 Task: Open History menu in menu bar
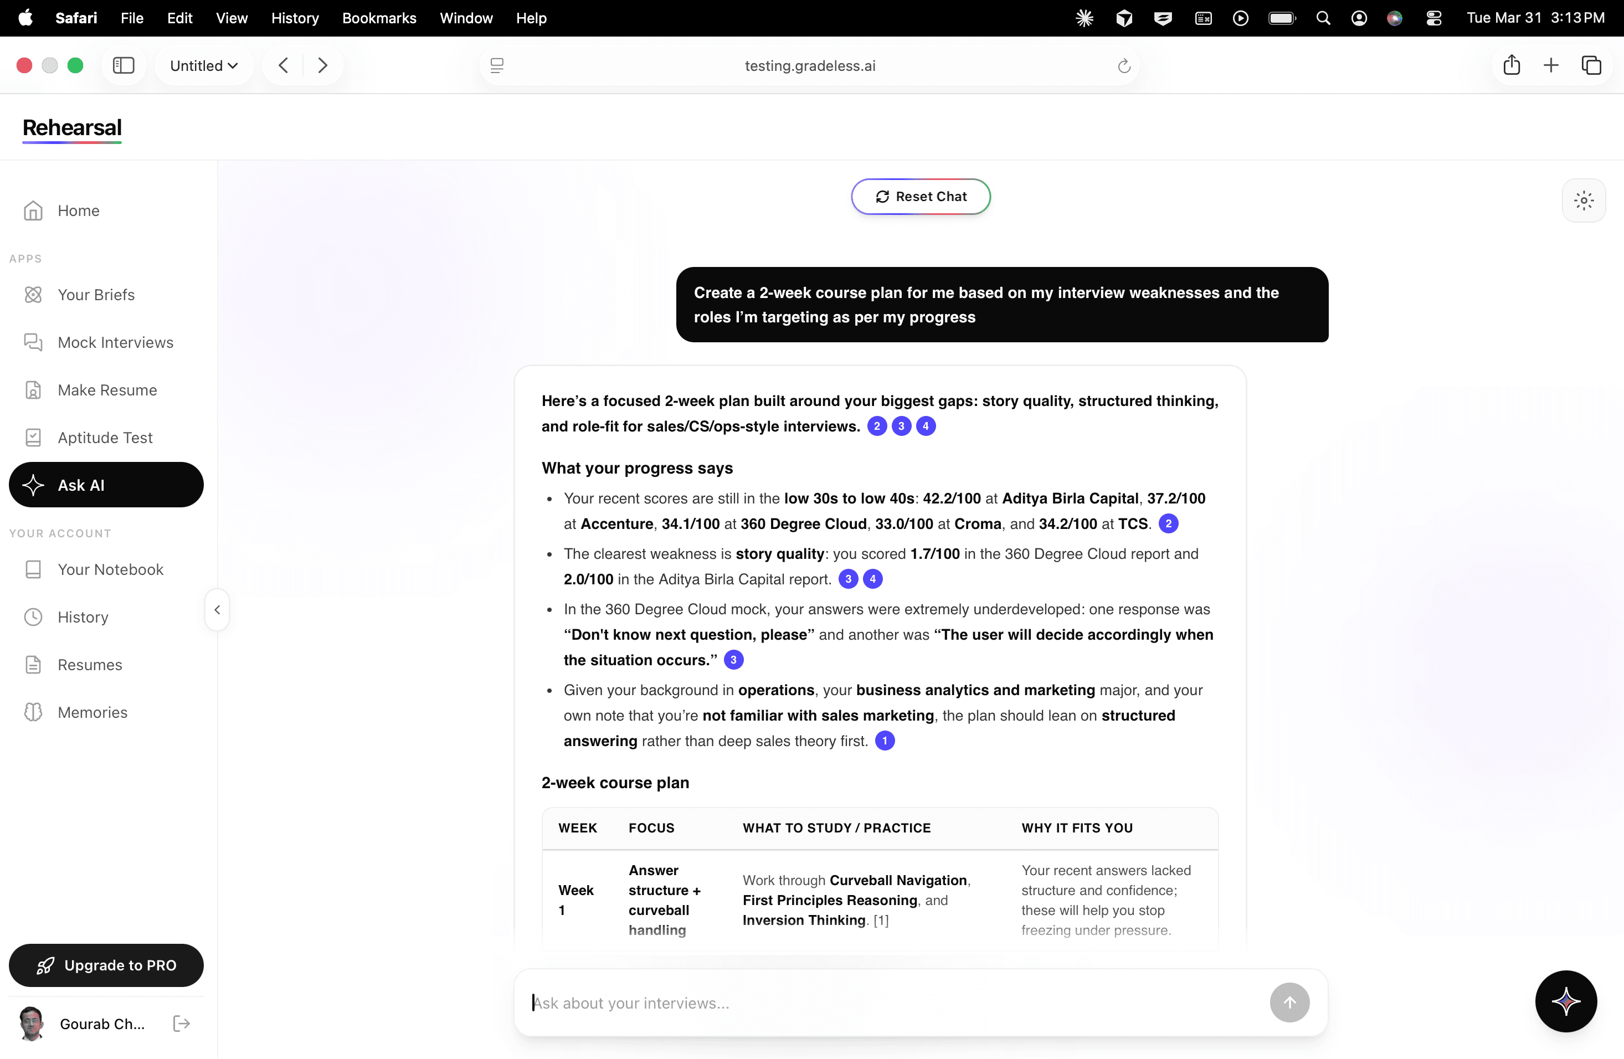[295, 18]
